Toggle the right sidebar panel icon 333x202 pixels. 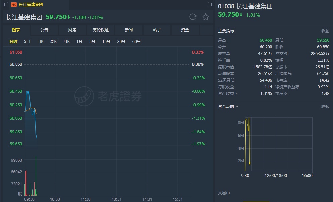(210, 5)
